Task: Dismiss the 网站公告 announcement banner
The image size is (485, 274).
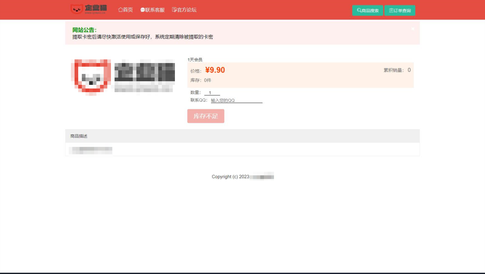Action: point(413,29)
